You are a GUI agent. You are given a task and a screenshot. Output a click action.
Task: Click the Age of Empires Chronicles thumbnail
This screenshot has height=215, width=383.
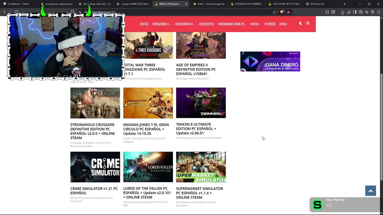point(201,45)
